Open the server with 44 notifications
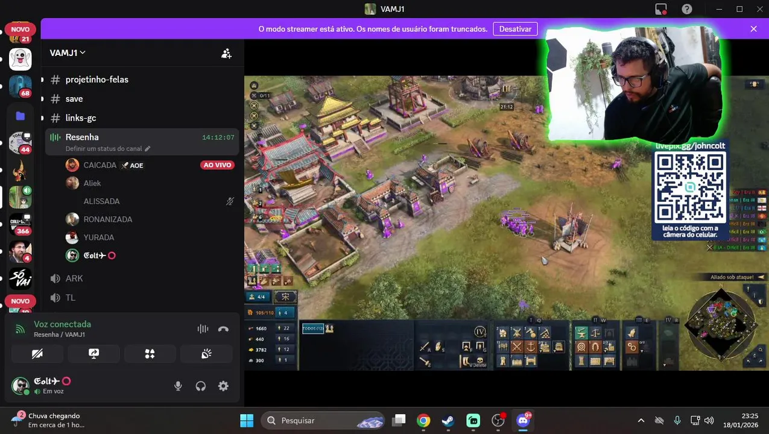This screenshot has height=434, width=769. tap(21, 143)
